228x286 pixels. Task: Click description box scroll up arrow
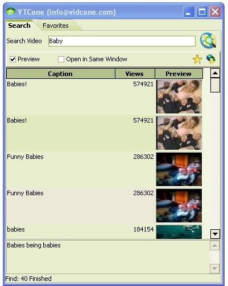click(x=214, y=246)
